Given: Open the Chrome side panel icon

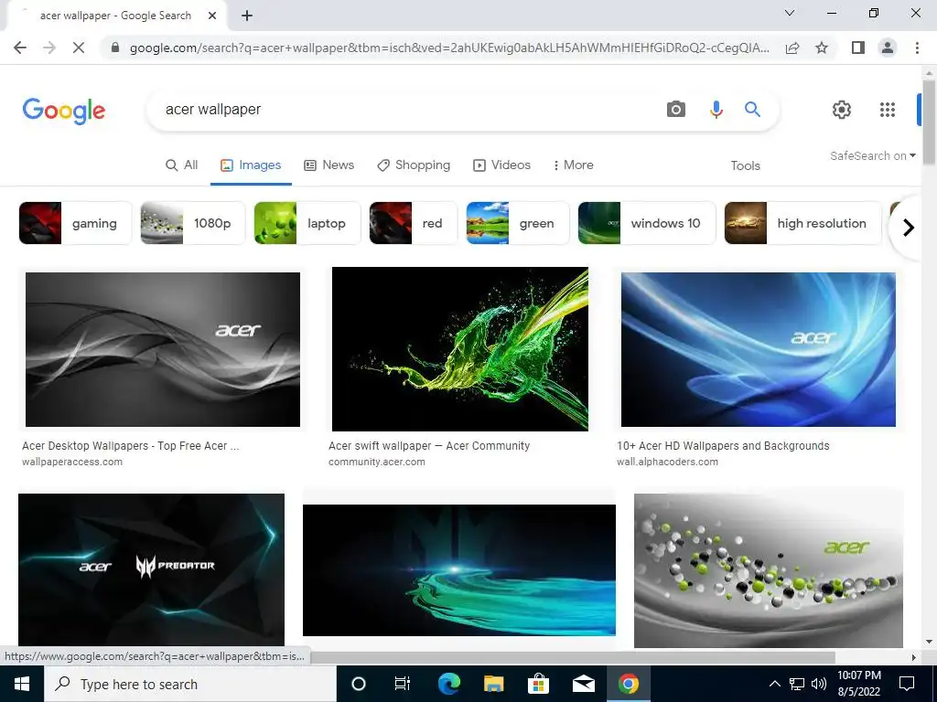Looking at the screenshot, I should tap(858, 48).
